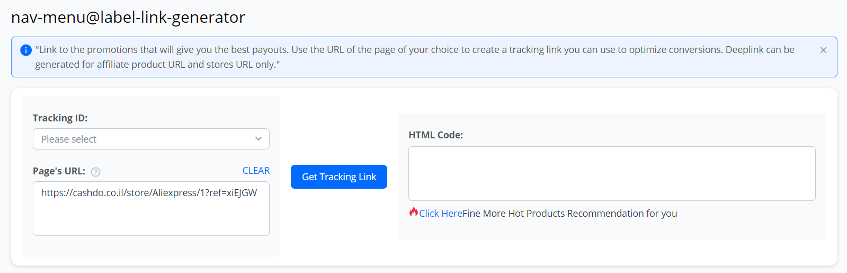Click the "Please select" placeholder text
Screen dimensions: 847x273
pyautogui.click(x=69, y=139)
